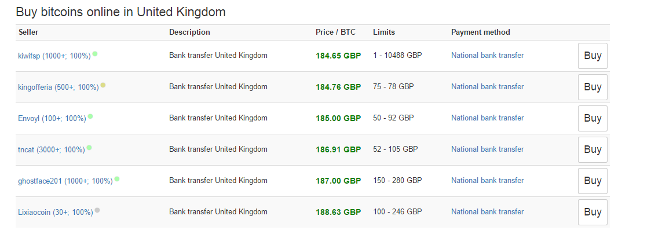The image size is (651, 234).
Task: Click kiwifsp's green online status dot
Action: tap(95, 53)
